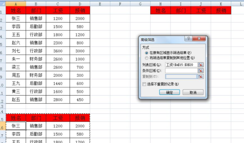244x143 pixels.
Task: Click salary cell 1440 for 王九
Action: pyautogui.click(x=58, y=83)
